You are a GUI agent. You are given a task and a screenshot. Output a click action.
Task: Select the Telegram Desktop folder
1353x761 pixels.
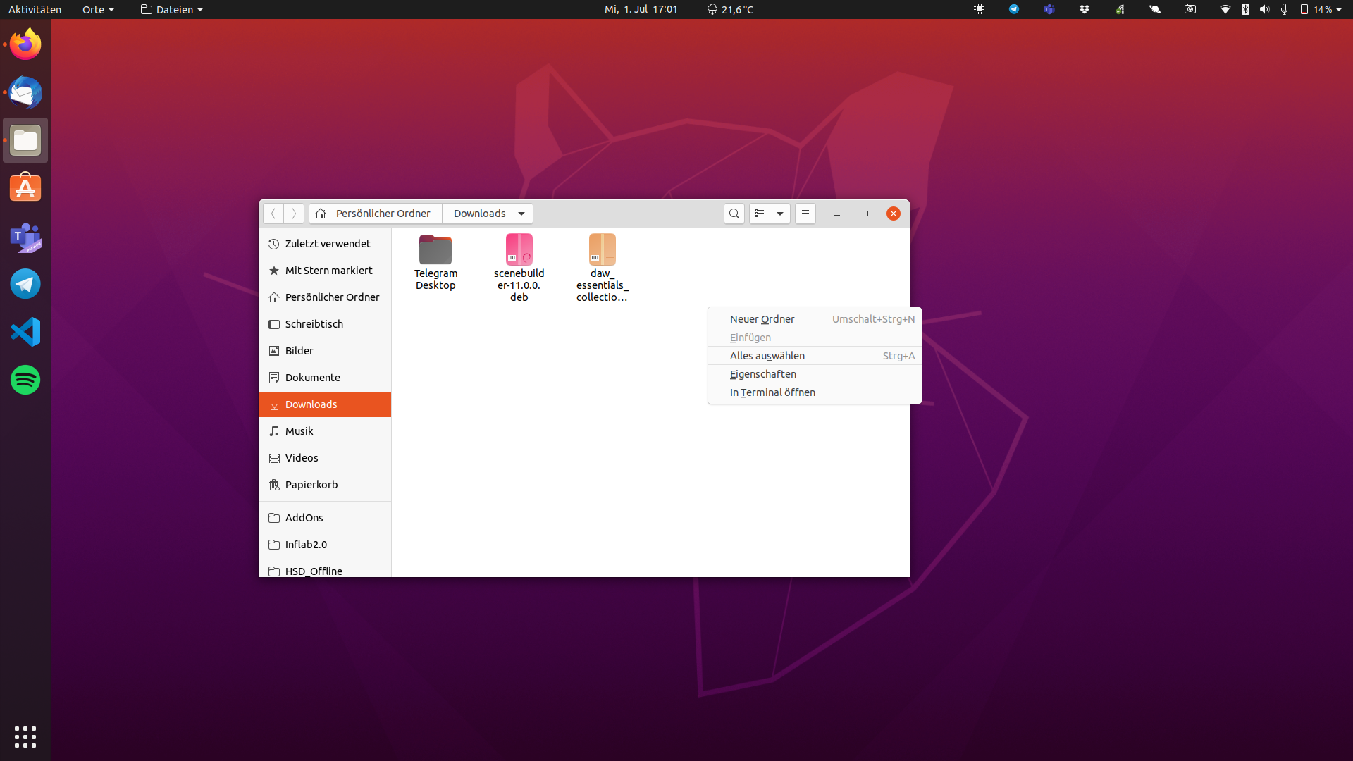(435, 251)
